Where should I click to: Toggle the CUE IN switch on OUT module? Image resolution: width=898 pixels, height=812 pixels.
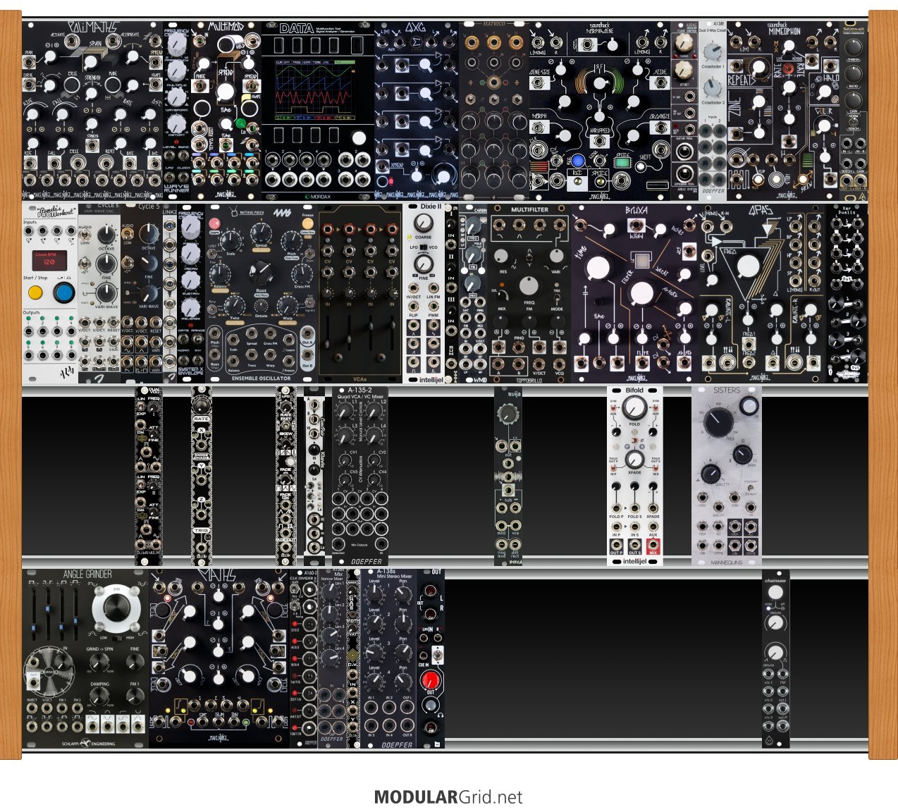(438, 656)
